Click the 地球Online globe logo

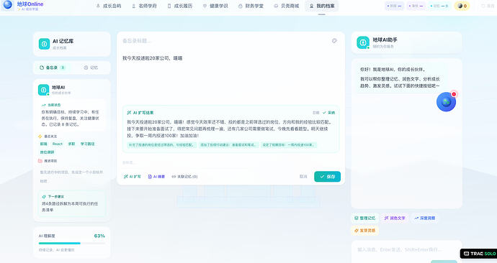7,4
